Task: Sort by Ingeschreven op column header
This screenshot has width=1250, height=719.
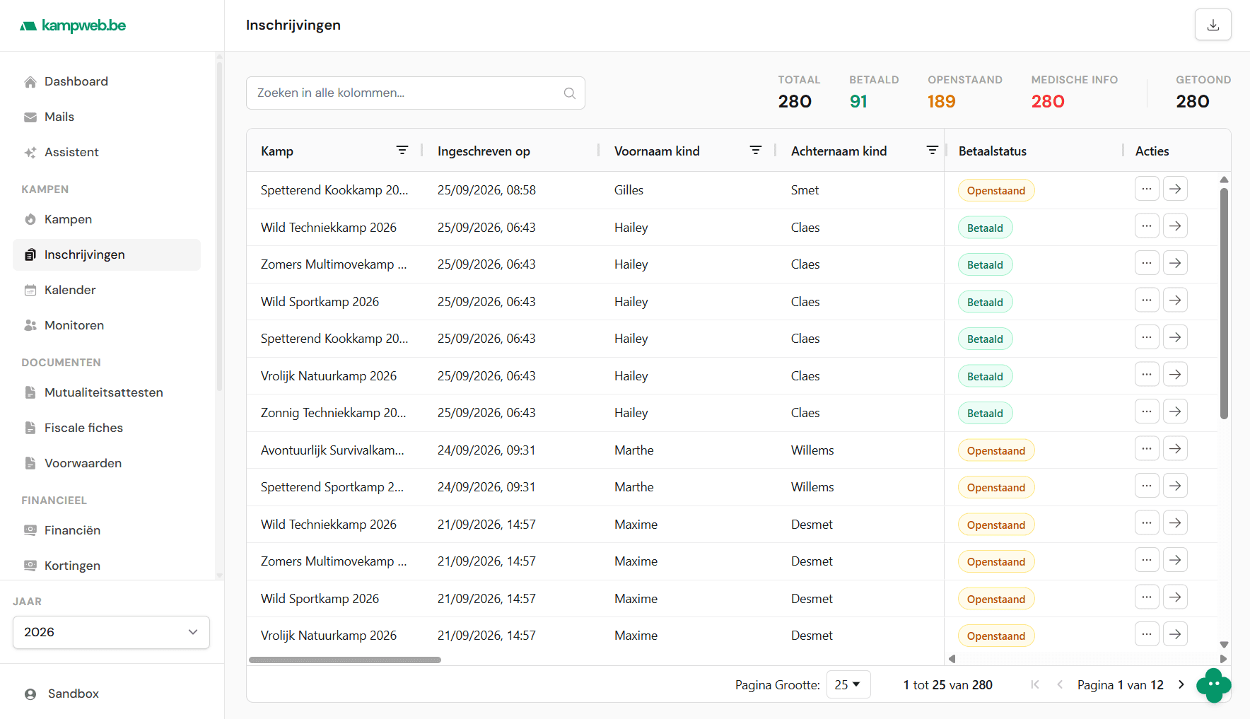Action: click(x=484, y=151)
